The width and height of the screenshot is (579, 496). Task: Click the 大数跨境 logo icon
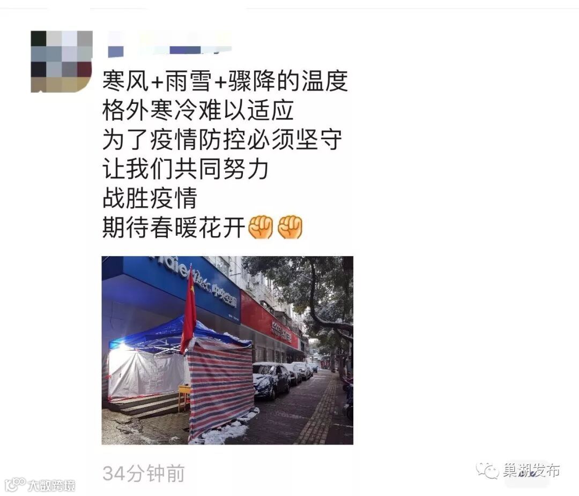point(15,484)
